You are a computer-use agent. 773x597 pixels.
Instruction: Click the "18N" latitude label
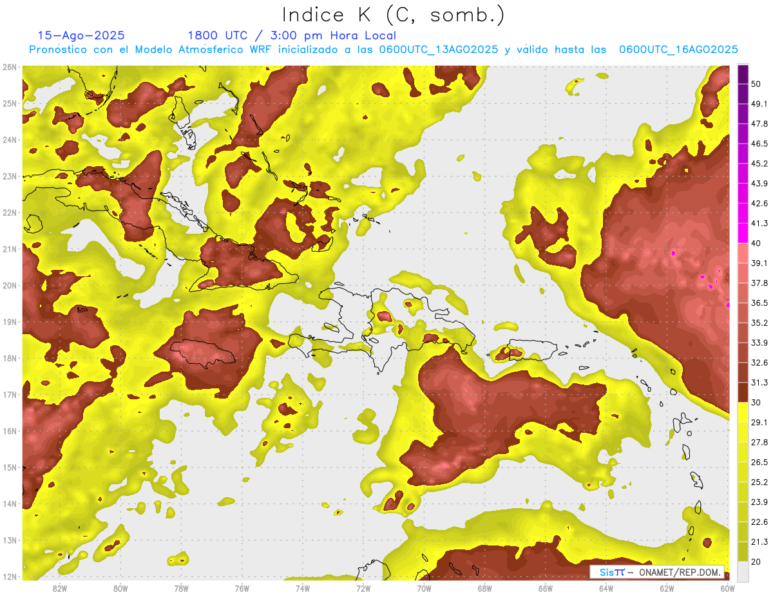pos(9,358)
